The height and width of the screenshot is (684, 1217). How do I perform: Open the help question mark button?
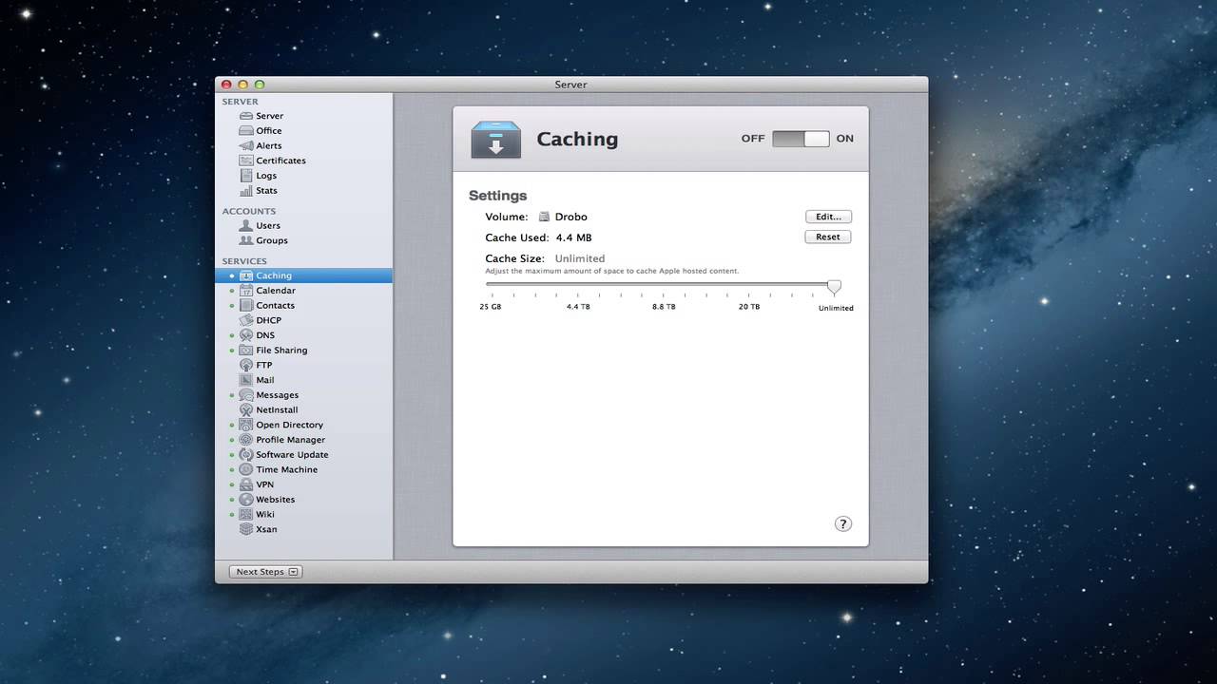(x=843, y=523)
